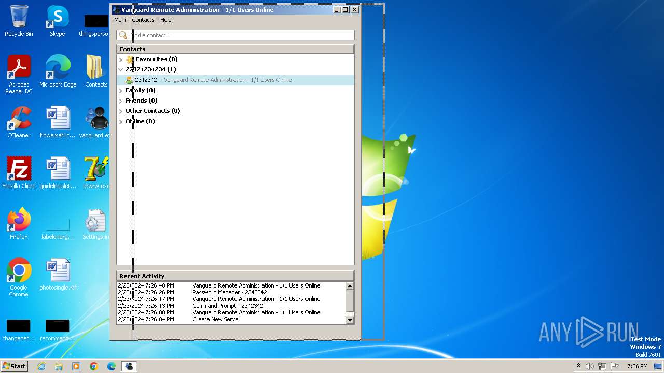Open the Contacts folder on desktop
The image size is (664, 373).
(x=96, y=71)
